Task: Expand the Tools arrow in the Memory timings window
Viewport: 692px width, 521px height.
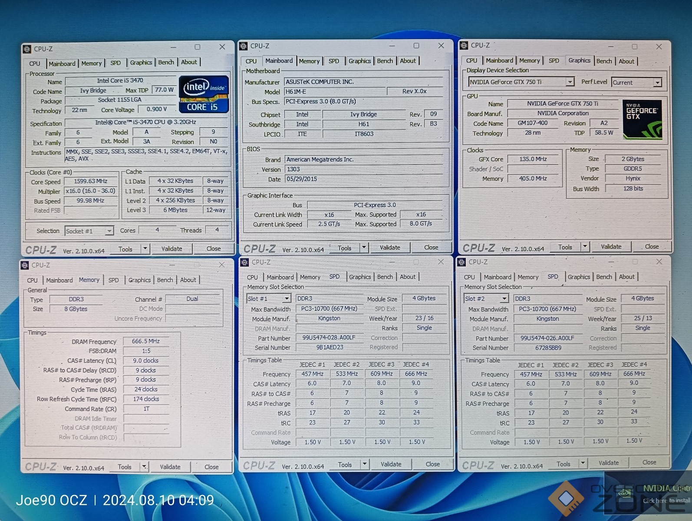Action: pos(144,467)
